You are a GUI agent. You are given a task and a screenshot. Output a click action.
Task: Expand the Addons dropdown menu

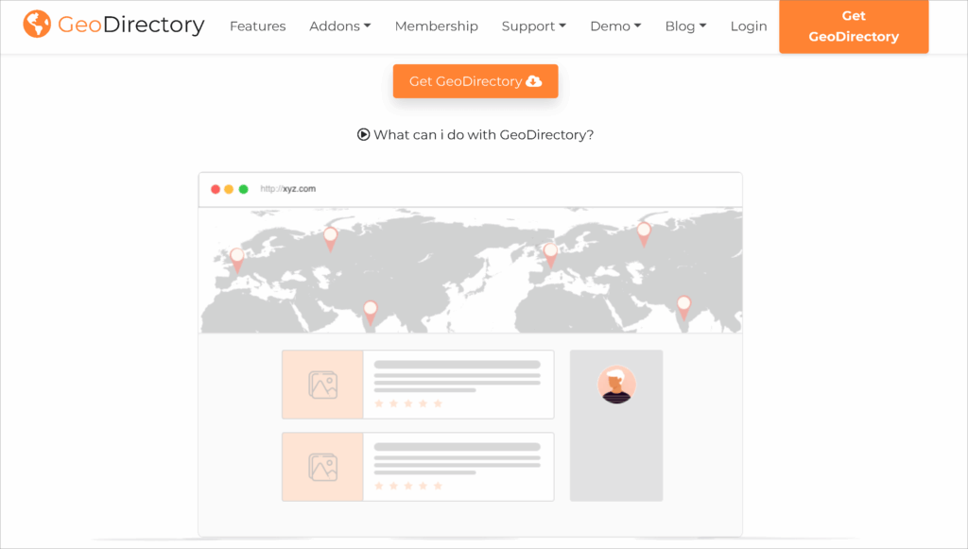coord(339,26)
